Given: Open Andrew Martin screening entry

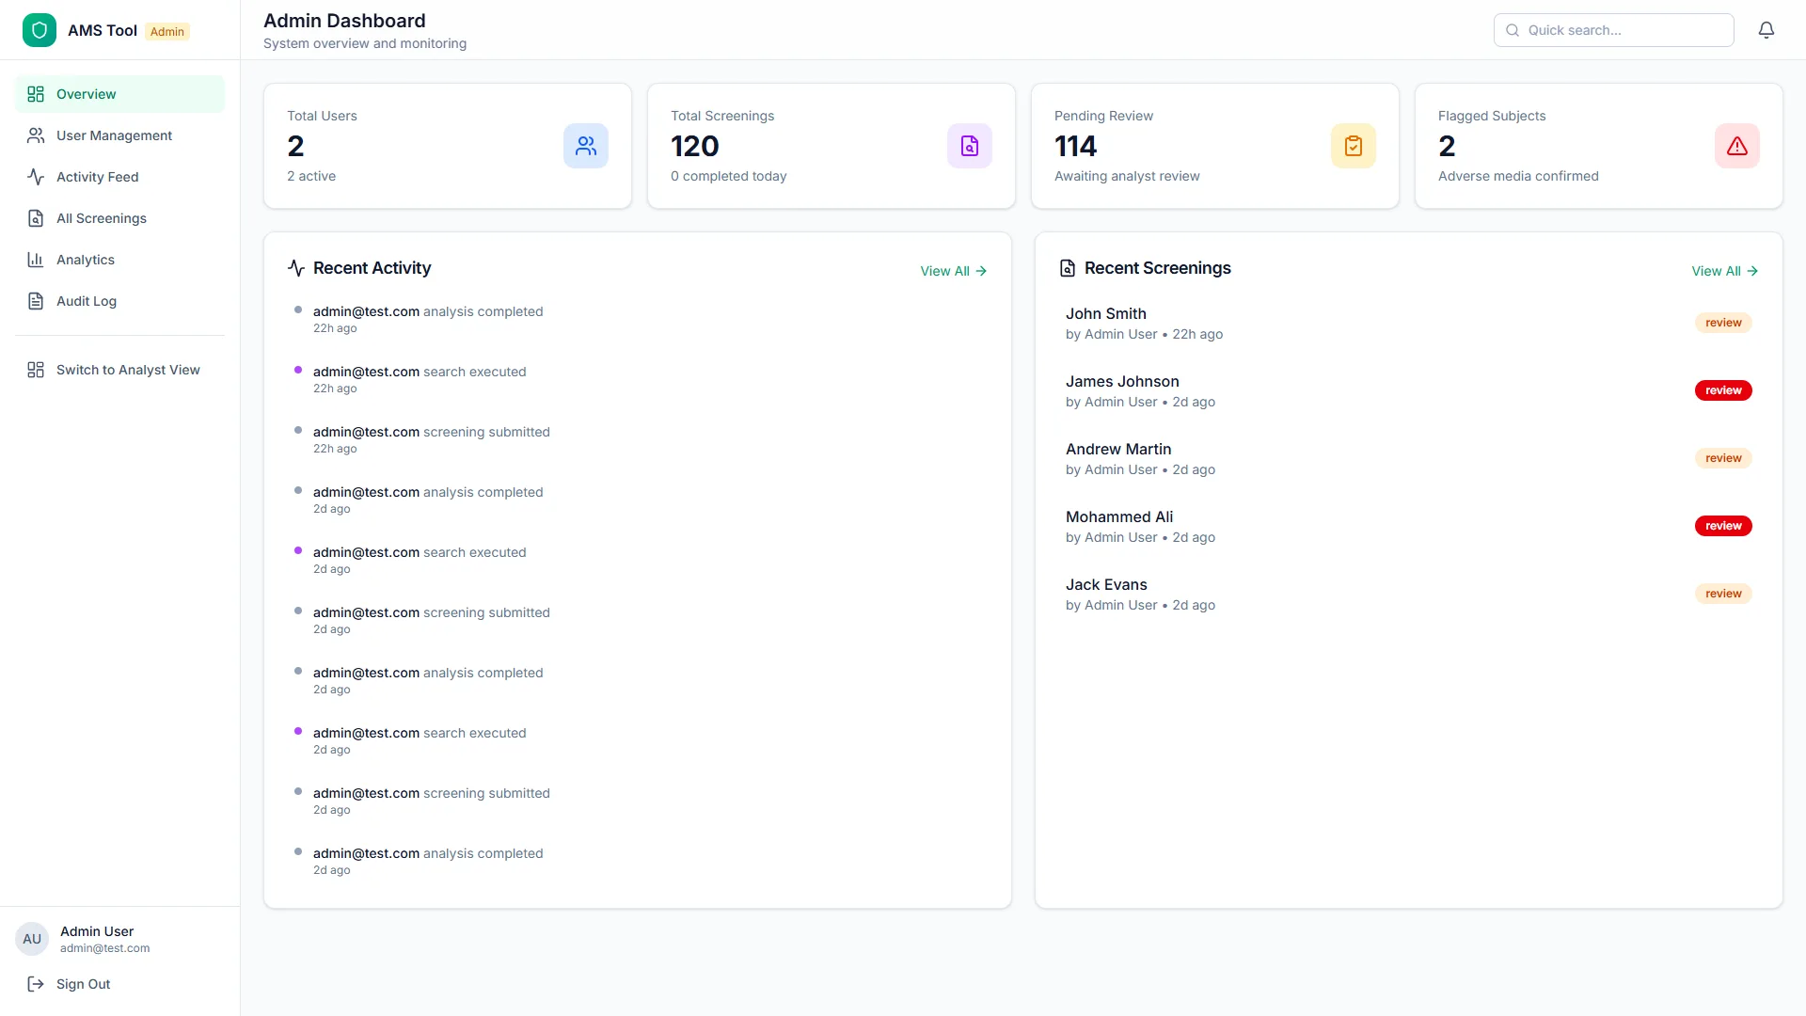Looking at the screenshot, I should (1408, 458).
